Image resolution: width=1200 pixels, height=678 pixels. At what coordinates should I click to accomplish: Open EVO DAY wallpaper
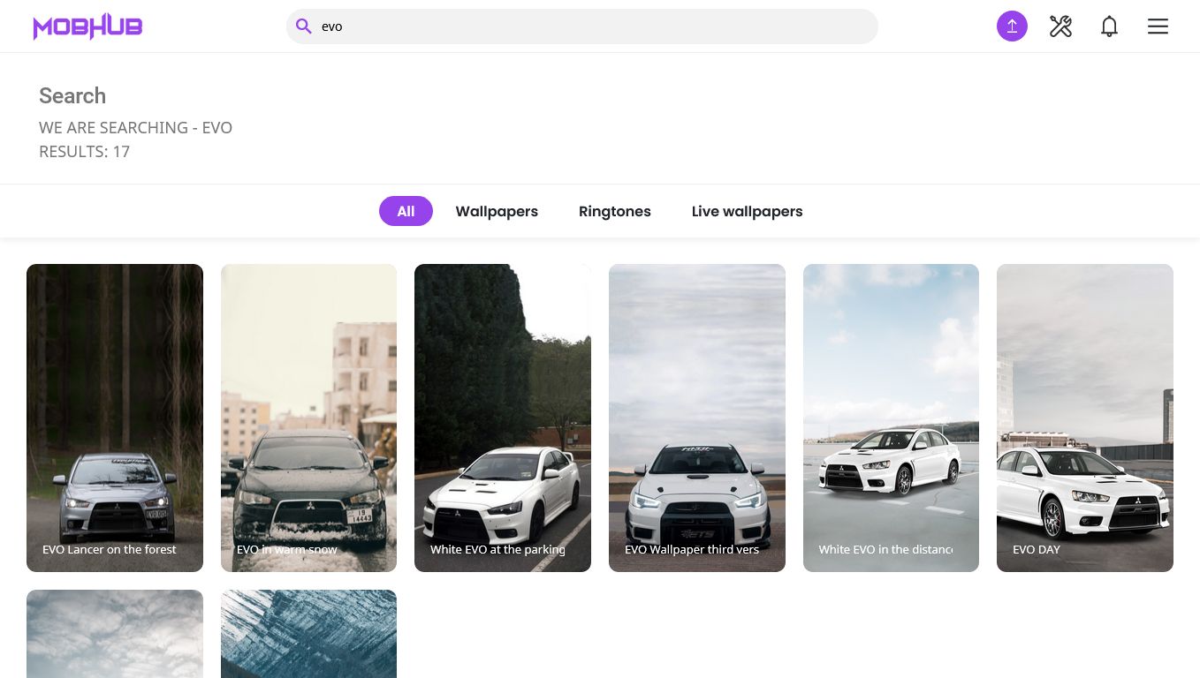[1085, 418]
